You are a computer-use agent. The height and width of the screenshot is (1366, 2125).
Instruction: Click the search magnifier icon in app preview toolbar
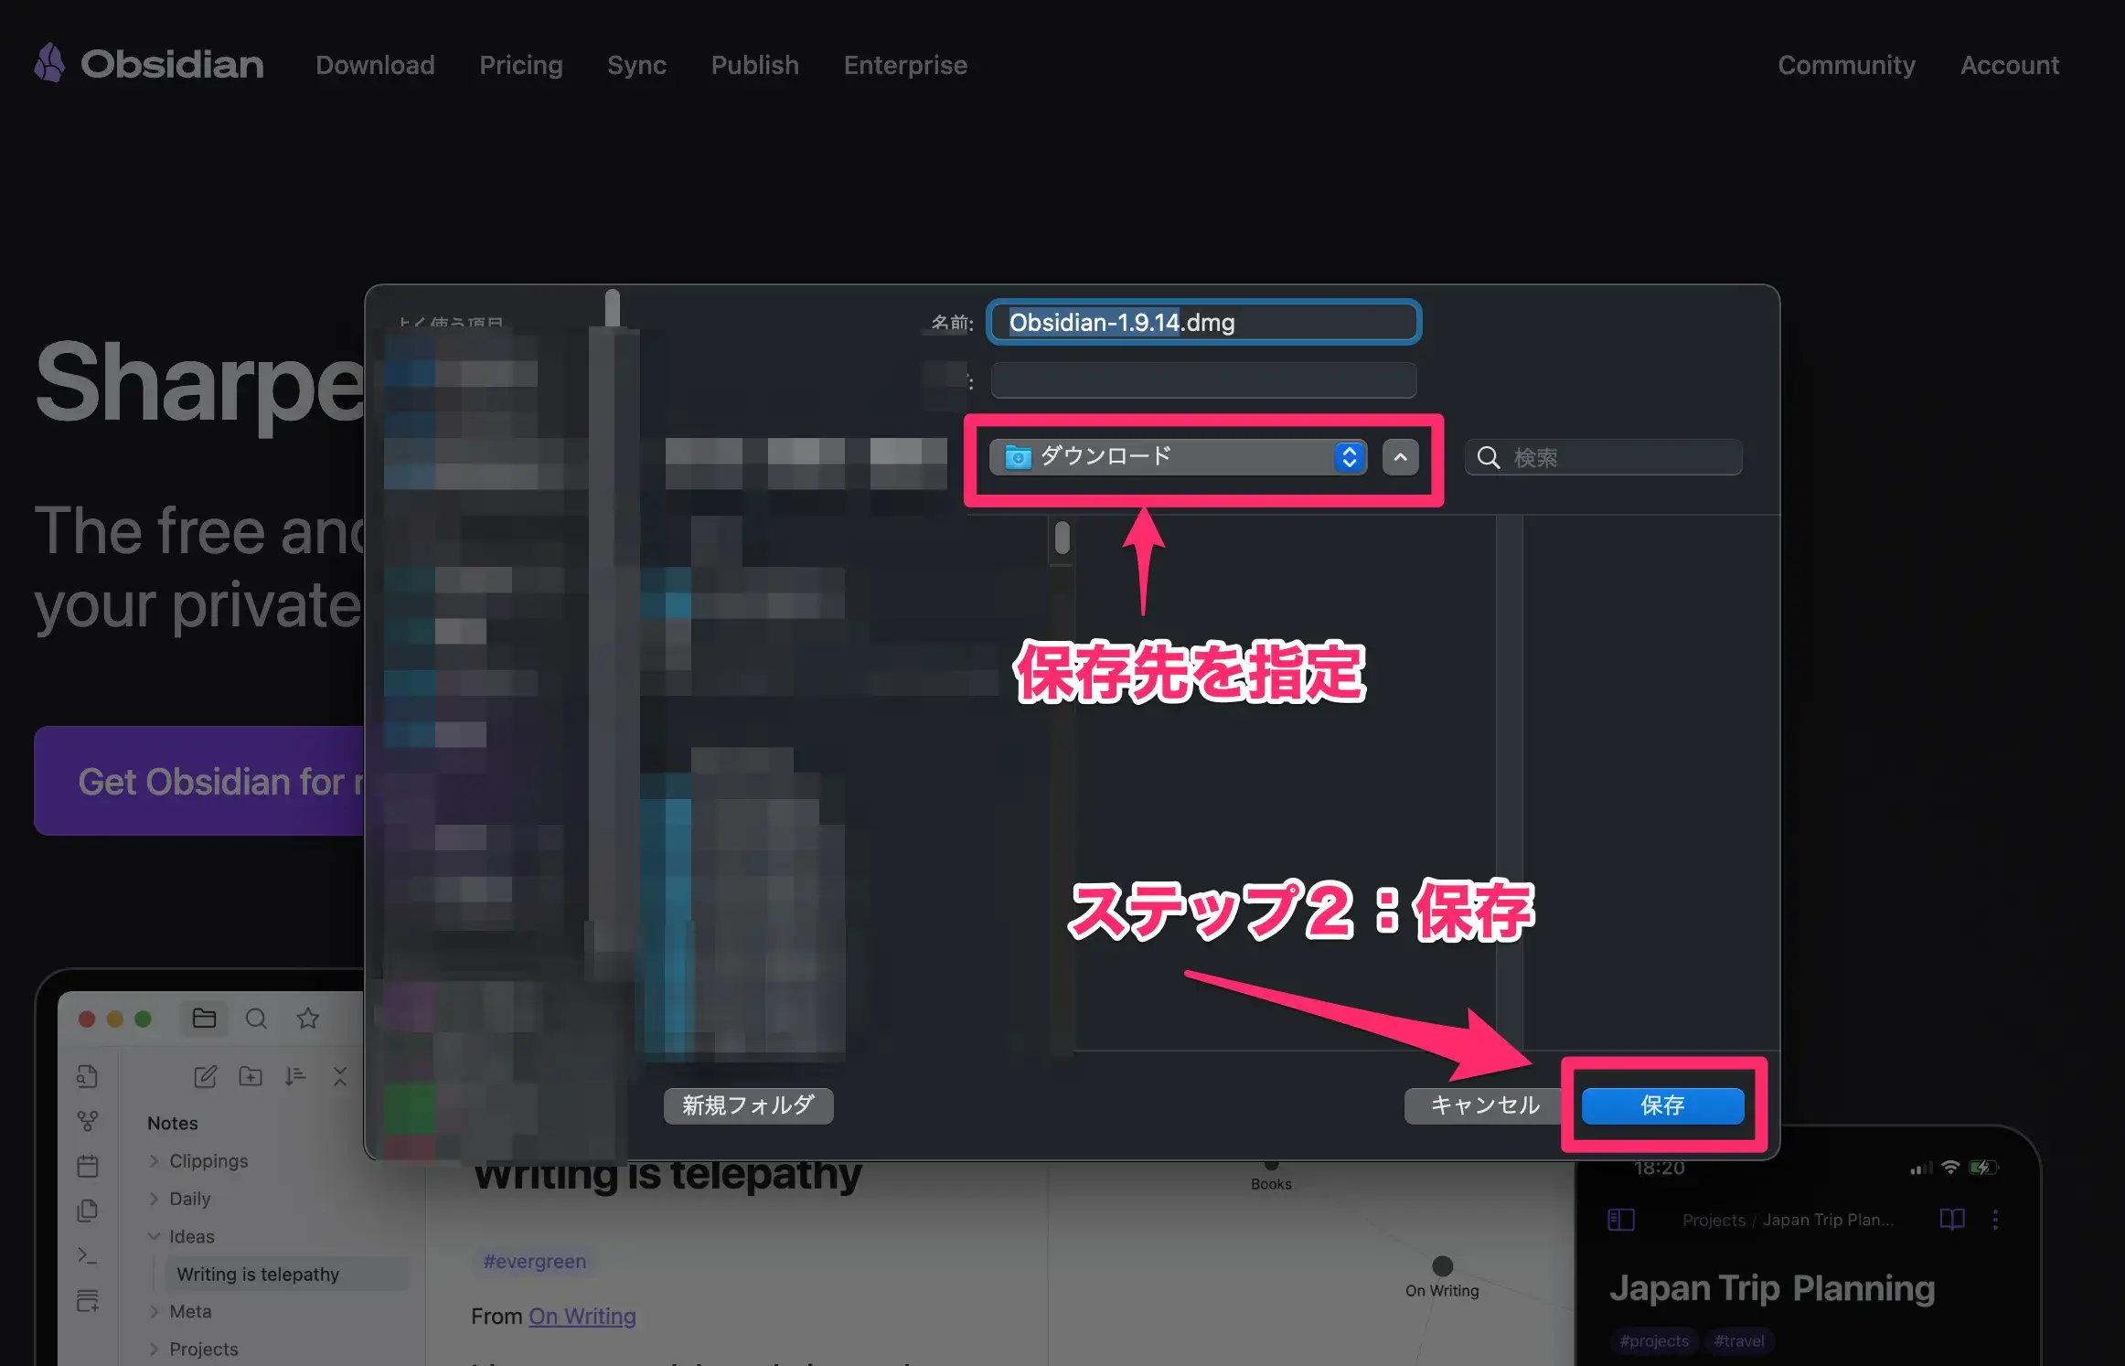[x=256, y=1019]
